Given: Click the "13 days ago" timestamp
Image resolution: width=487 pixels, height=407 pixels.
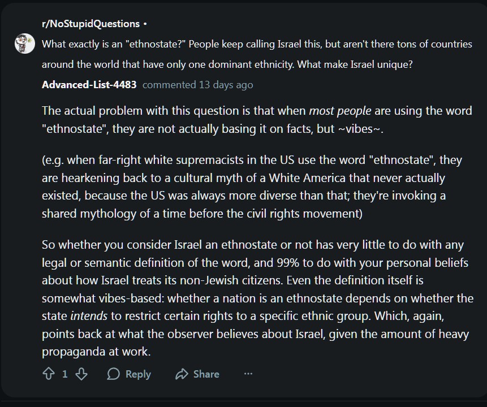Looking at the screenshot, I should click(x=226, y=85).
